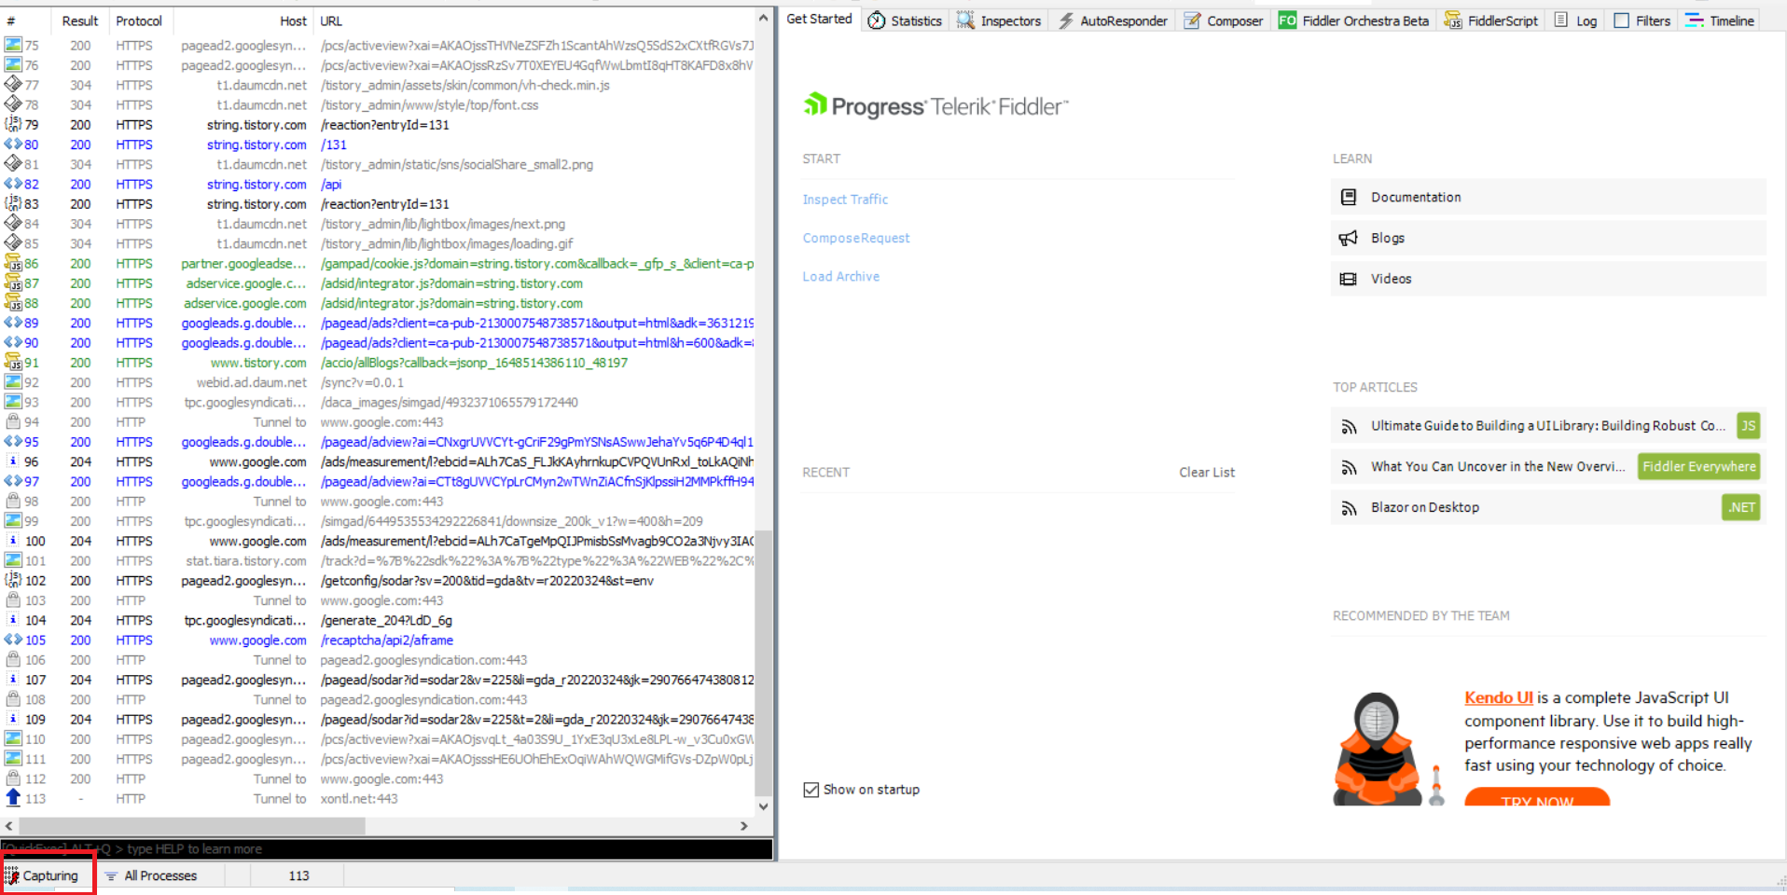Viewport: 1787px width, 895px height.
Task: Open Blogs in Learn section
Action: (x=1548, y=238)
